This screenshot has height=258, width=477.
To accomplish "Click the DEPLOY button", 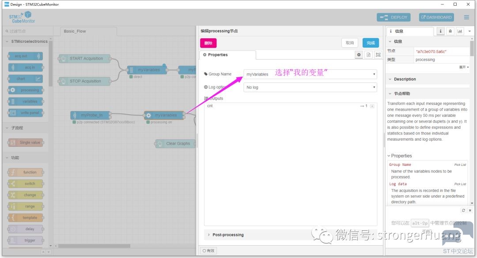I will 394,17.
